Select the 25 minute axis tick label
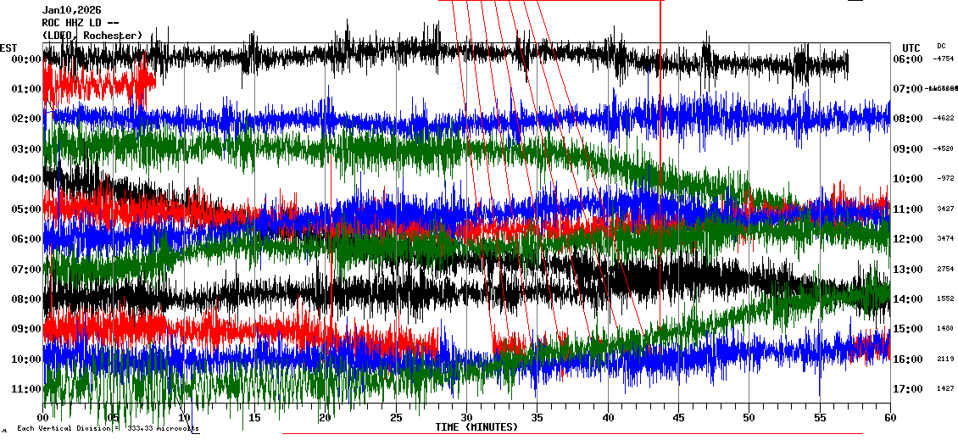The height and width of the screenshot is (440, 958). click(x=395, y=418)
